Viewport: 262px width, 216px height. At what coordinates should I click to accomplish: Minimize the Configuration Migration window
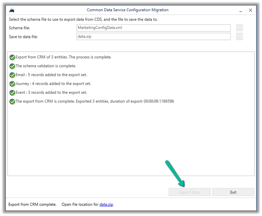point(240,10)
